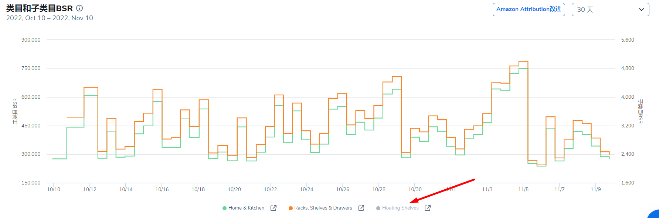Open external link icon next to Home & Kitchen
The height and width of the screenshot is (218, 659).
(x=274, y=208)
